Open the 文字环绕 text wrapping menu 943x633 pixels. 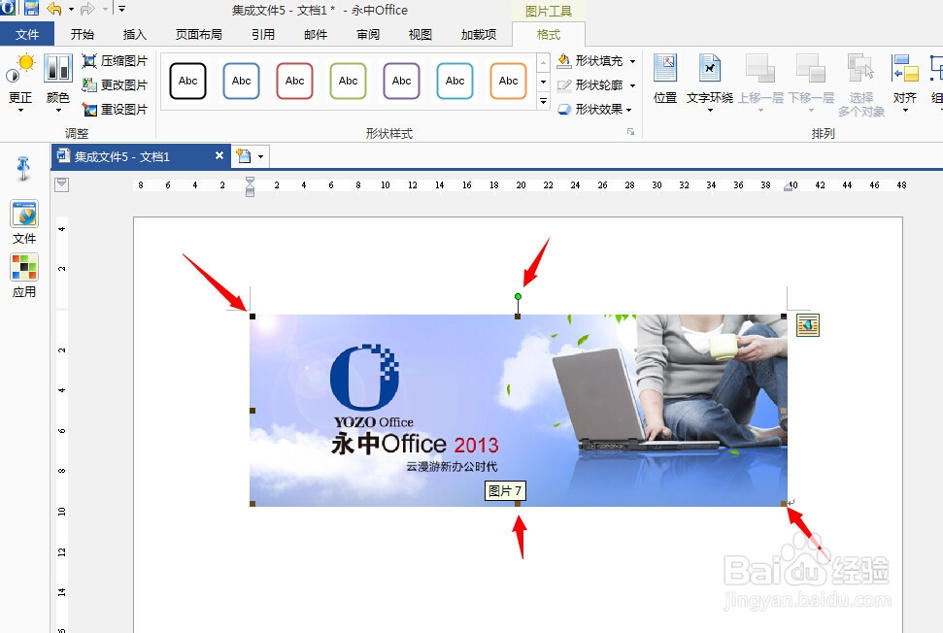tap(710, 83)
